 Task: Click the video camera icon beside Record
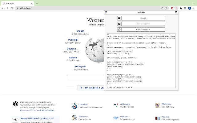(x=119, y=18)
